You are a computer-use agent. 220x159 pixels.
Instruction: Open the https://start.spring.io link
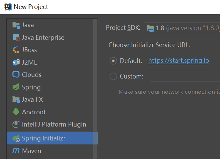point(178,61)
